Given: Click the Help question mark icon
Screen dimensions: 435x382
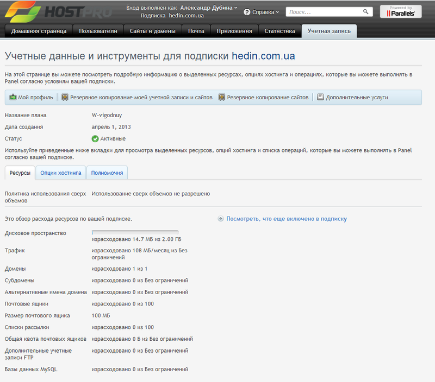Looking at the screenshot, I should point(247,12).
